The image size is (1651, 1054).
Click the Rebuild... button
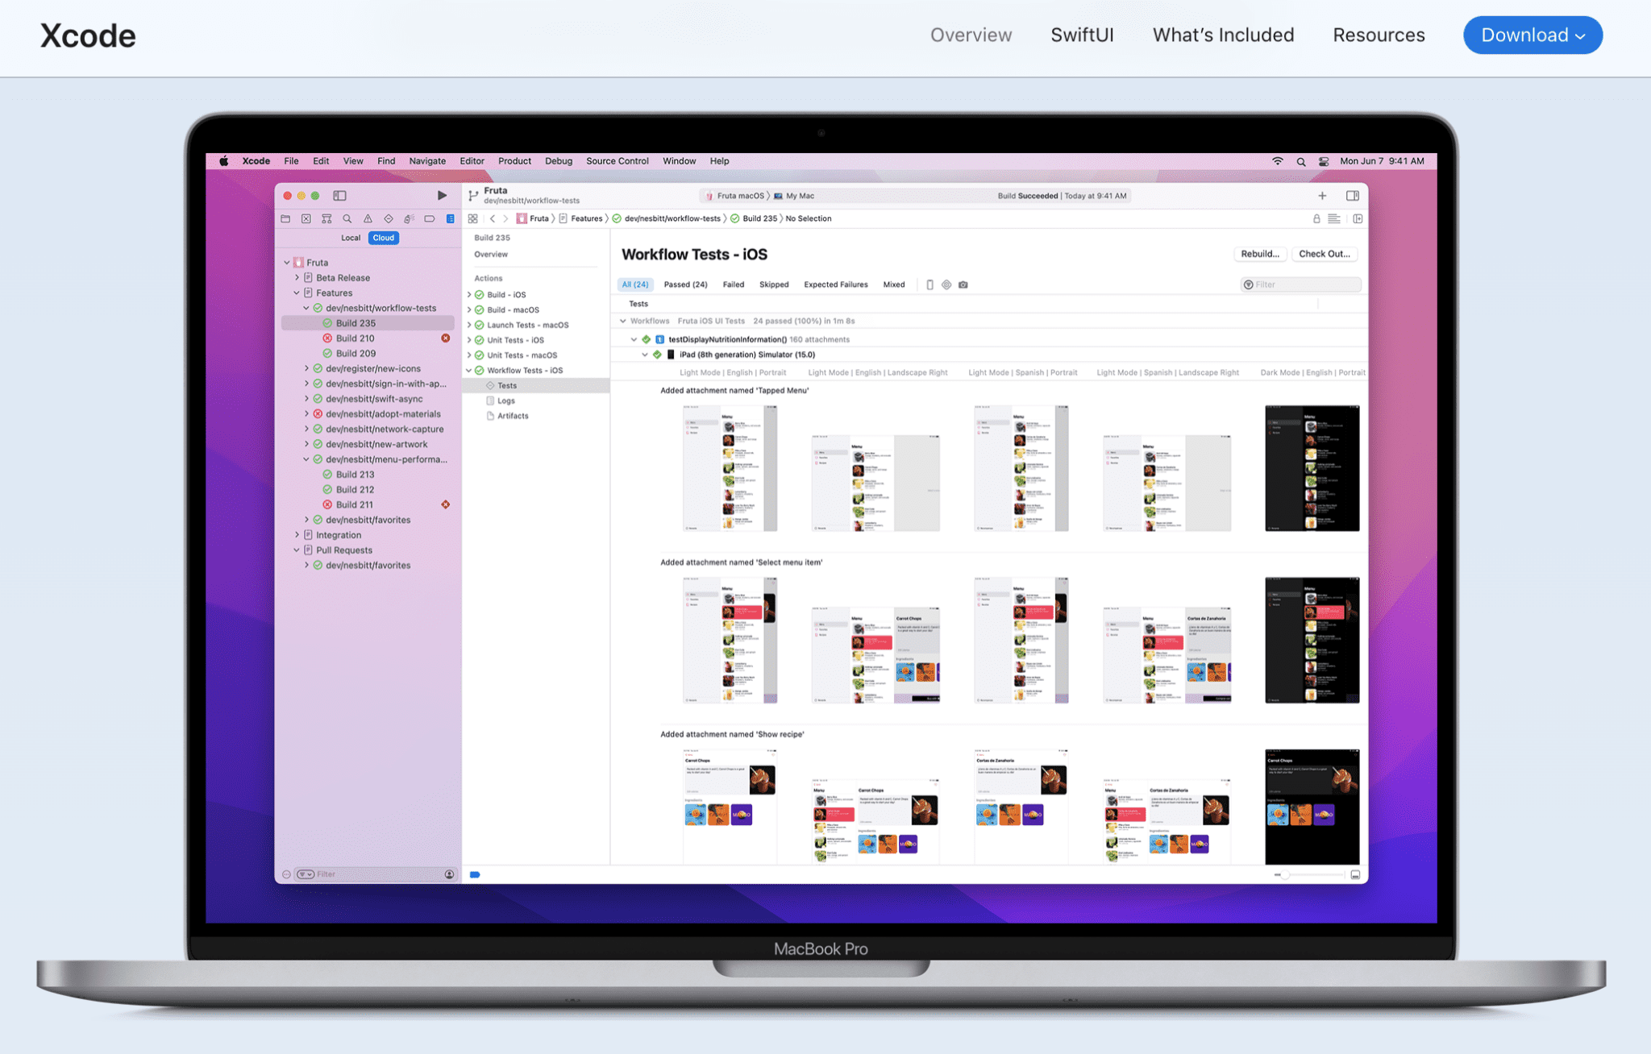[x=1259, y=254]
